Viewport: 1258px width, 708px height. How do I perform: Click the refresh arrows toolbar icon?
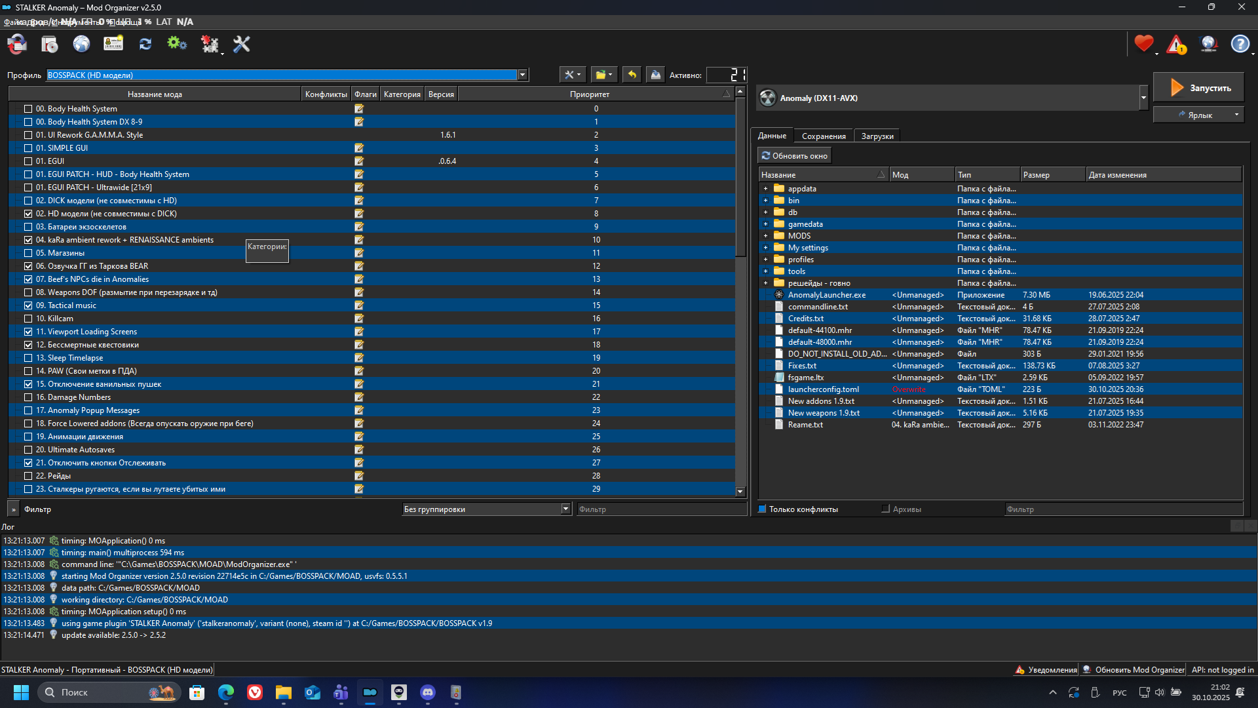[x=145, y=44]
